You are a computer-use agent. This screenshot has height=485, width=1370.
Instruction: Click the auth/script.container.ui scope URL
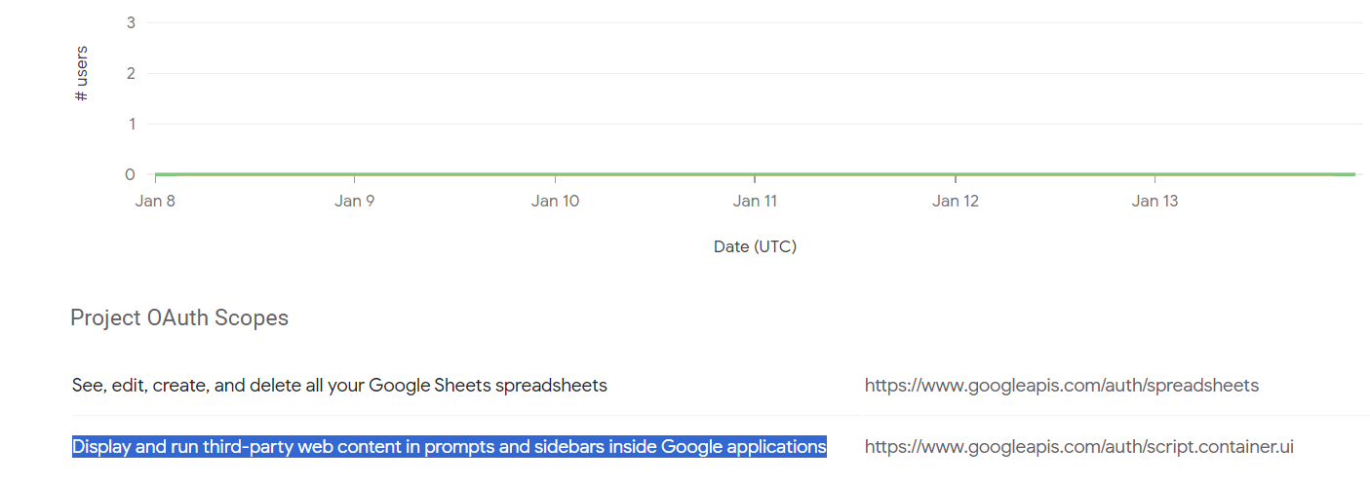pos(1078,447)
